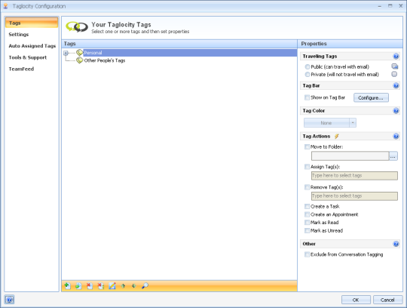This screenshot has width=407, height=308.
Task: Click the add new tag icon
Action: [68, 286]
